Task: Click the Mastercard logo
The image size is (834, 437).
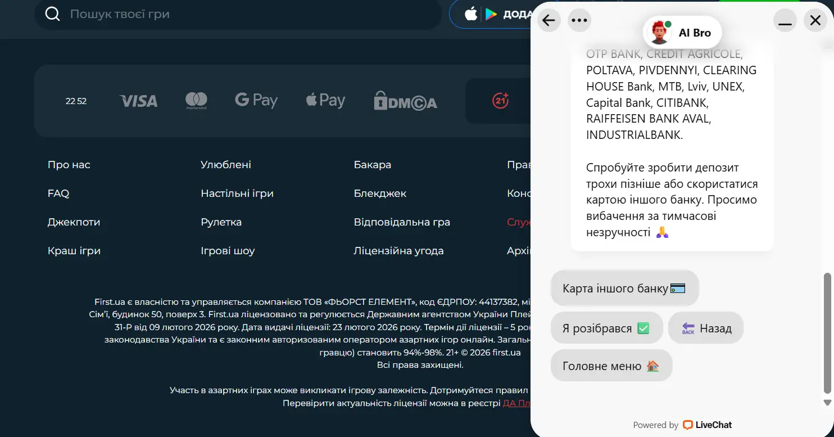Action: point(196,101)
